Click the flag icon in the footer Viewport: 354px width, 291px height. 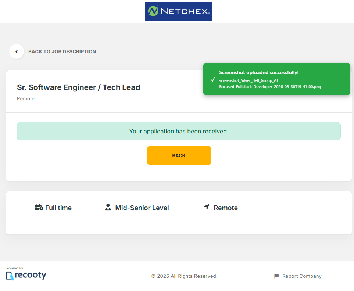[276, 276]
